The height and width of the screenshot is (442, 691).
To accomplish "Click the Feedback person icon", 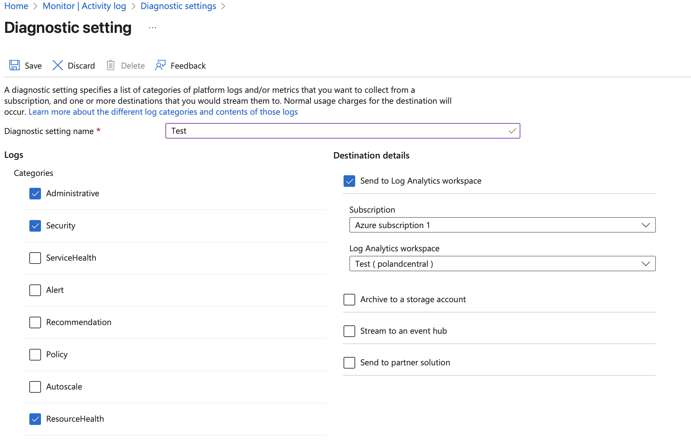I will click(160, 65).
